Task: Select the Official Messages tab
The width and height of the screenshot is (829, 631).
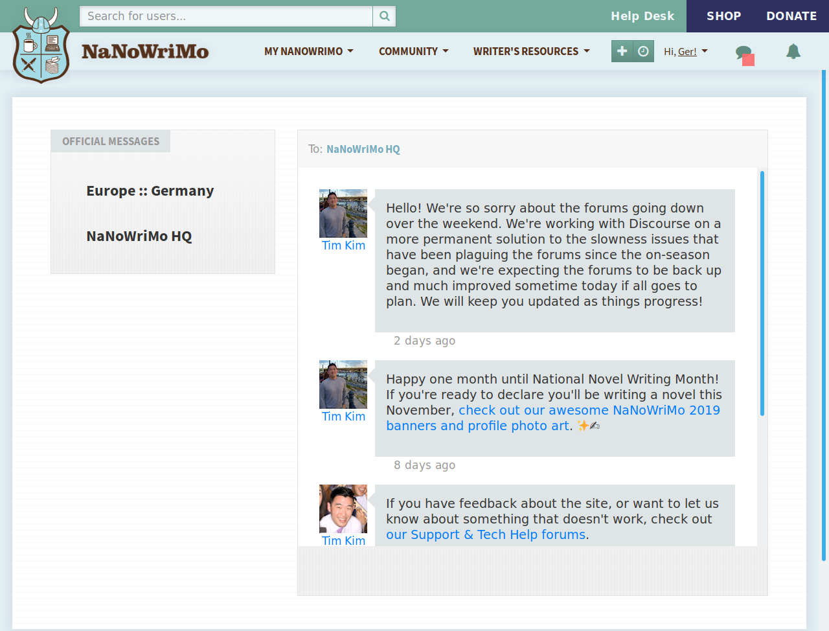Action: (x=111, y=141)
